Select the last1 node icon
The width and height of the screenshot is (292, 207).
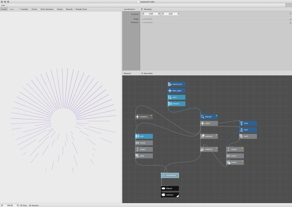tap(241, 130)
